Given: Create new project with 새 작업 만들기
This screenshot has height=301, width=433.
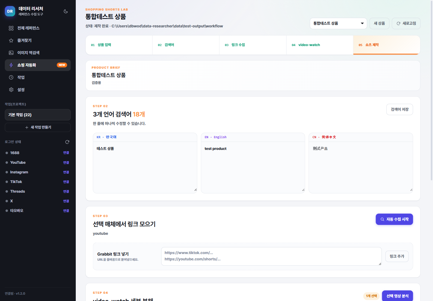Looking at the screenshot, I should click(38, 127).
